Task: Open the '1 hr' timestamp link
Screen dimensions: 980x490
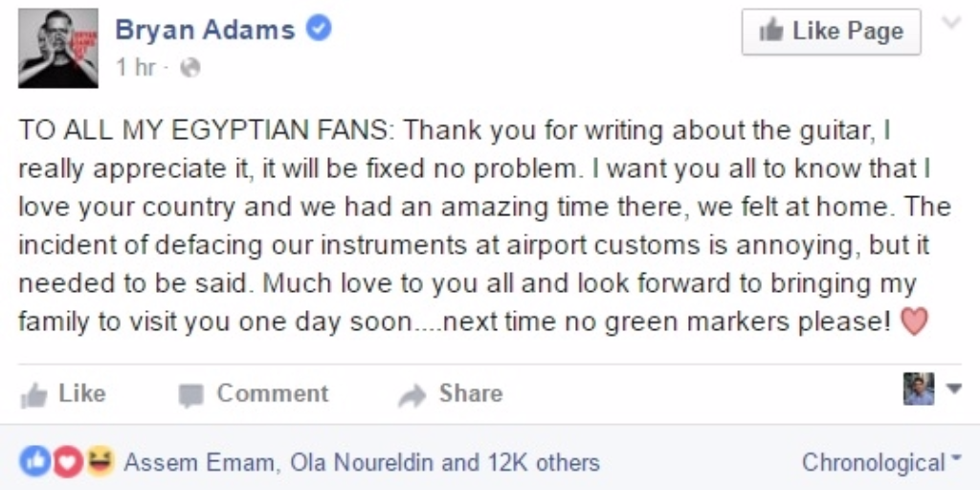Action: 136,67
